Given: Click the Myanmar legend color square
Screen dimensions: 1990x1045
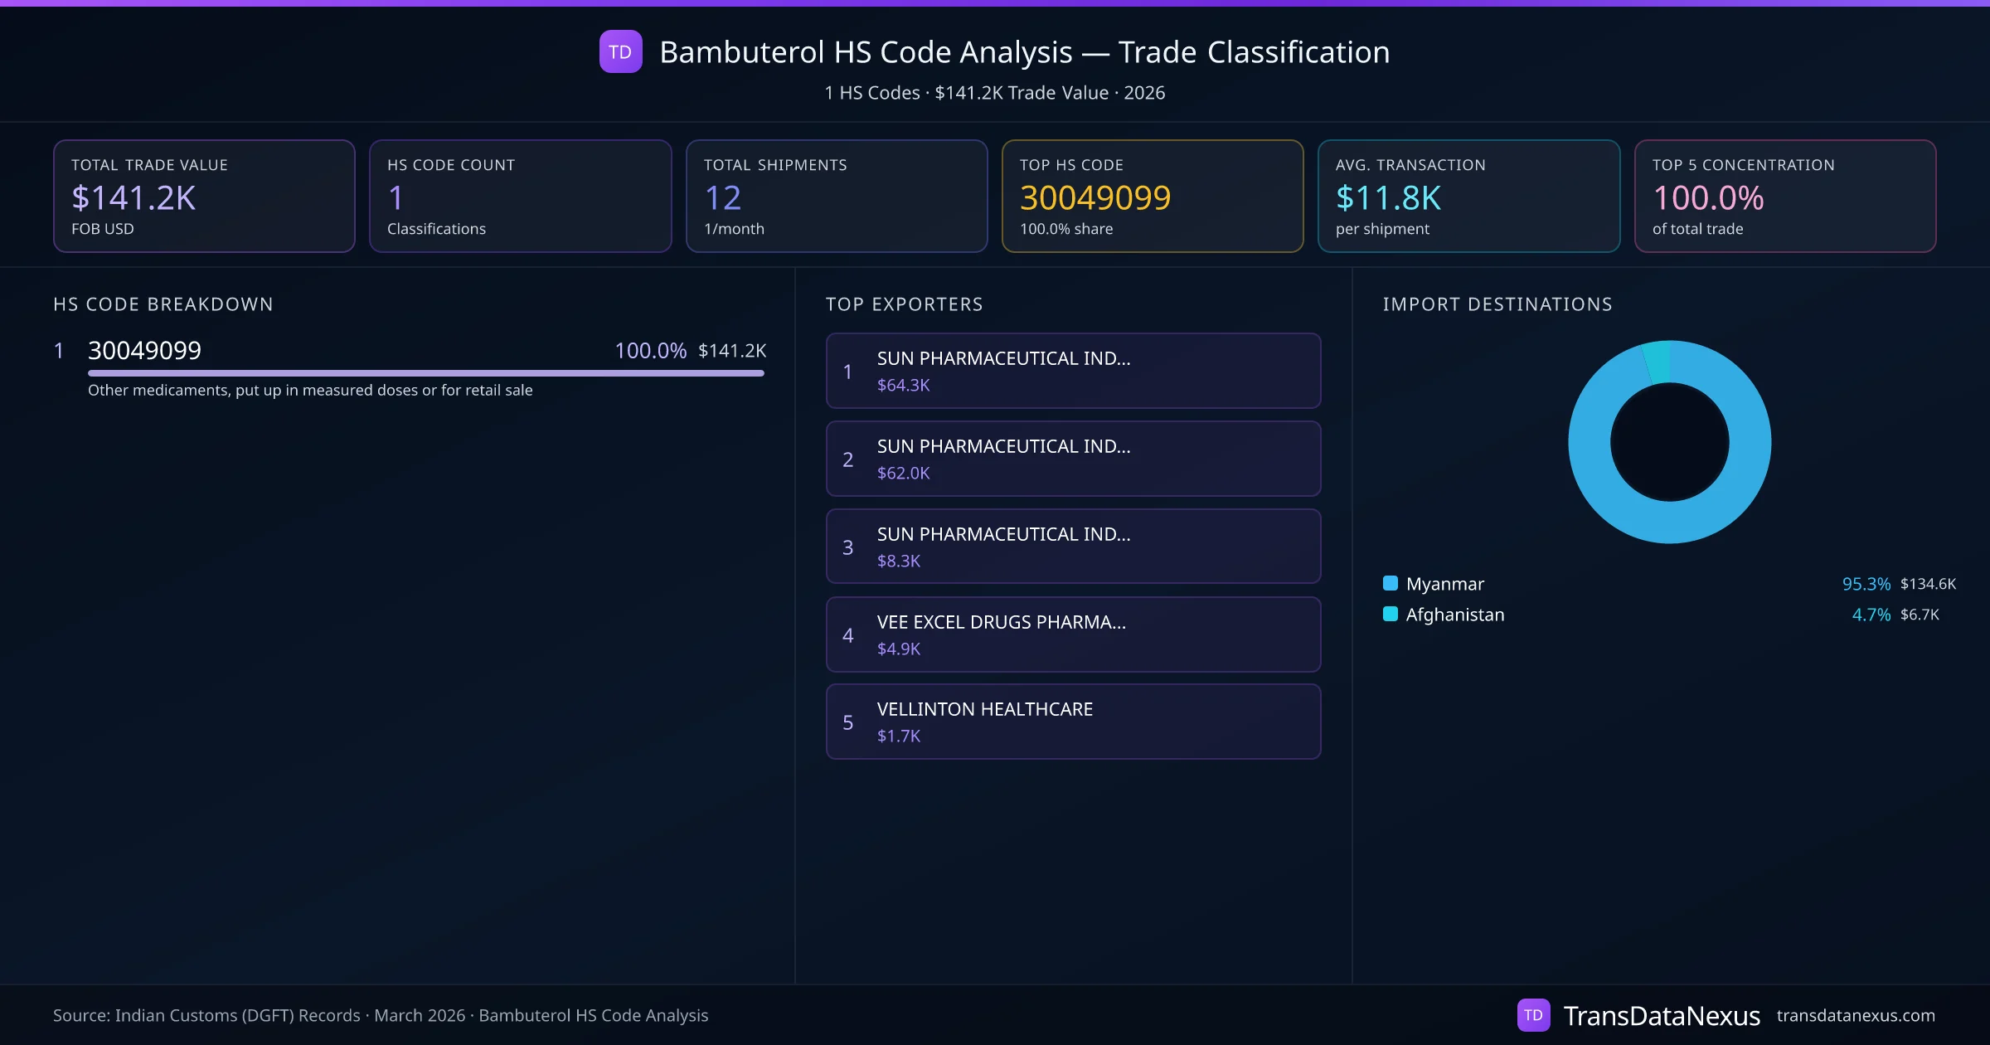Looking at the screenshot, I should (1391, 583).
